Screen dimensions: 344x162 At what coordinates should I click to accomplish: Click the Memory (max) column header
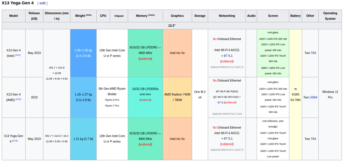click(x=145, y=16)
